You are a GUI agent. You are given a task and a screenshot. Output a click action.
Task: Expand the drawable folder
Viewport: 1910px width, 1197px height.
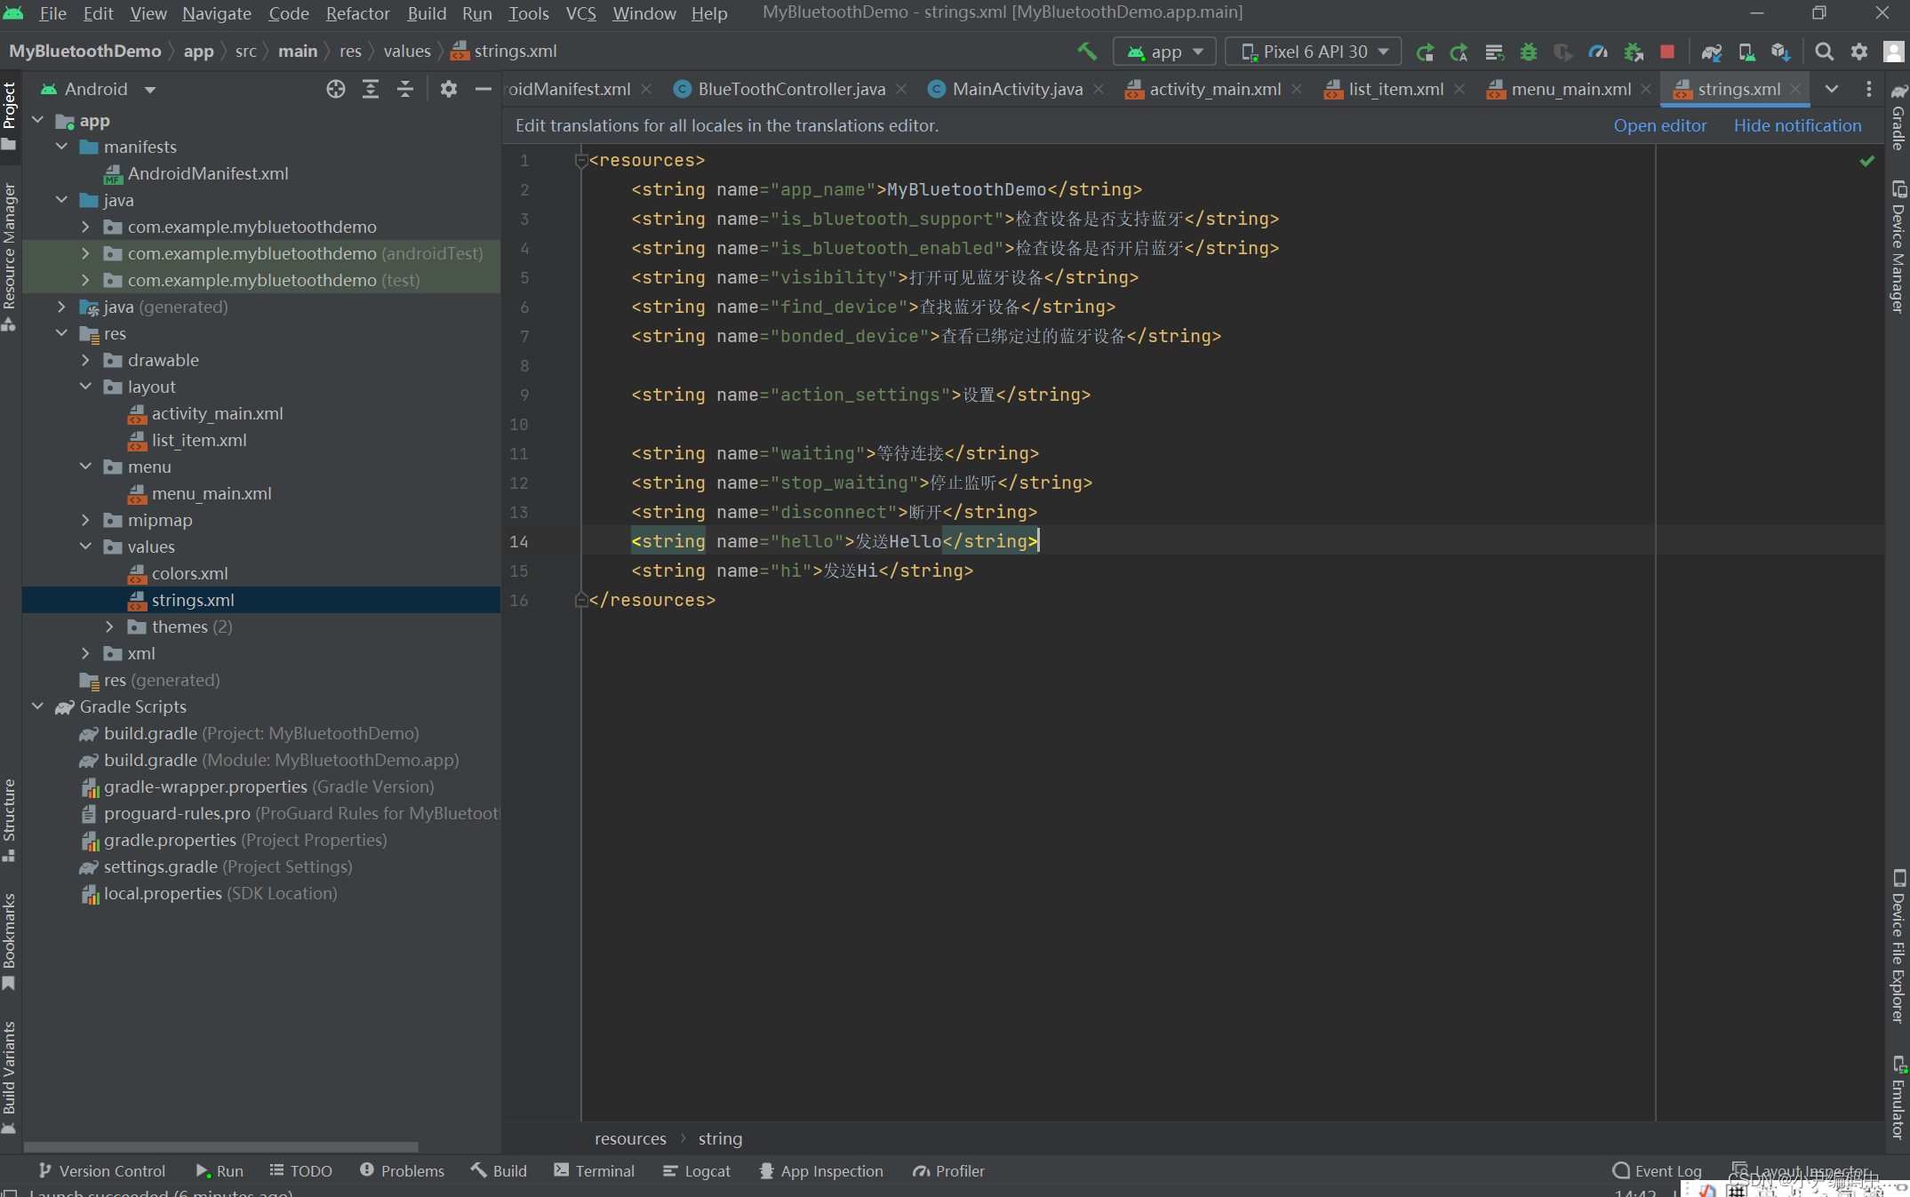click(x=85, y=360)
